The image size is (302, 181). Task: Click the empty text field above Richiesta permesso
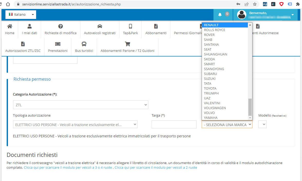coord(45,60)
